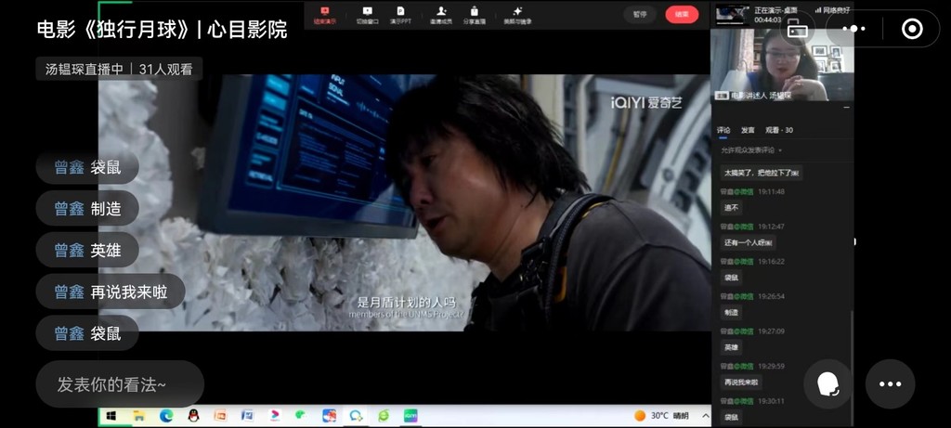Click the 网络良好 network status indicator
The width and height of the screenshot is (951, 428).
[x=832, y=10]
